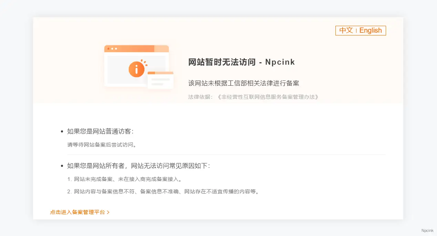Click the text 请等待网站备案后尝试访问。

click(103, 145)
